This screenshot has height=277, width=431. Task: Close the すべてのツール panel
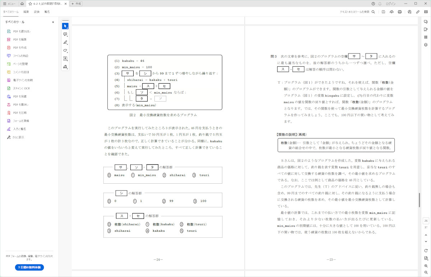[53, 22]
